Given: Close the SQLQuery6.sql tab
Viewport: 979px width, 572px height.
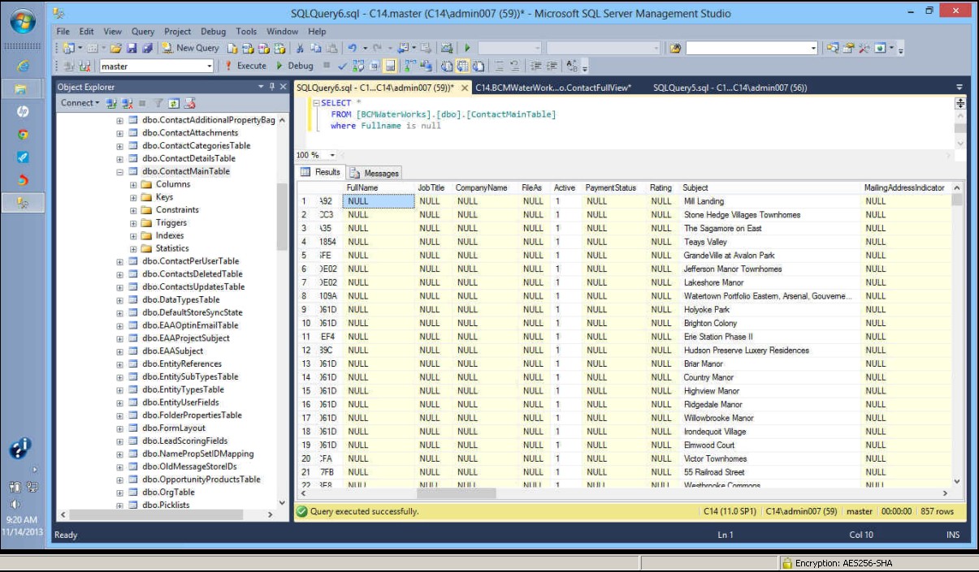Looking at the screenshot, I should [465, 88].
